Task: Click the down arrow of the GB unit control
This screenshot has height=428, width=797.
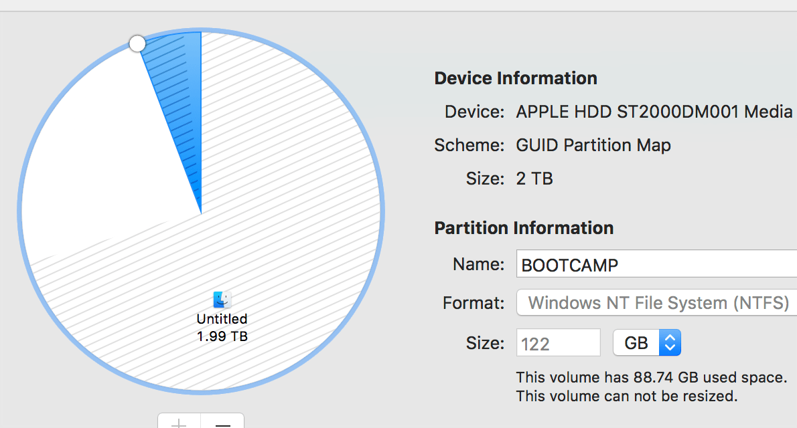Action: (x=668, y=347)
